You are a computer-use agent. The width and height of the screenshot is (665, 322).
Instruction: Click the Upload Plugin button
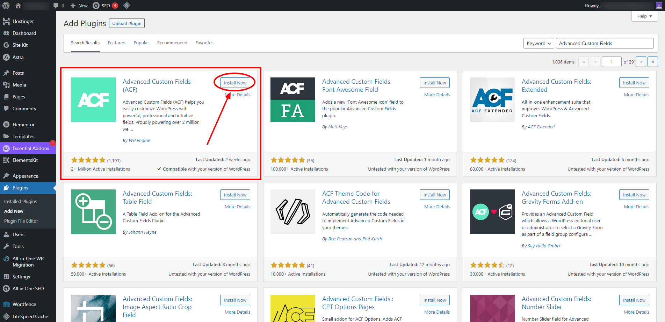pyautogui.click(x=127, y=23)
